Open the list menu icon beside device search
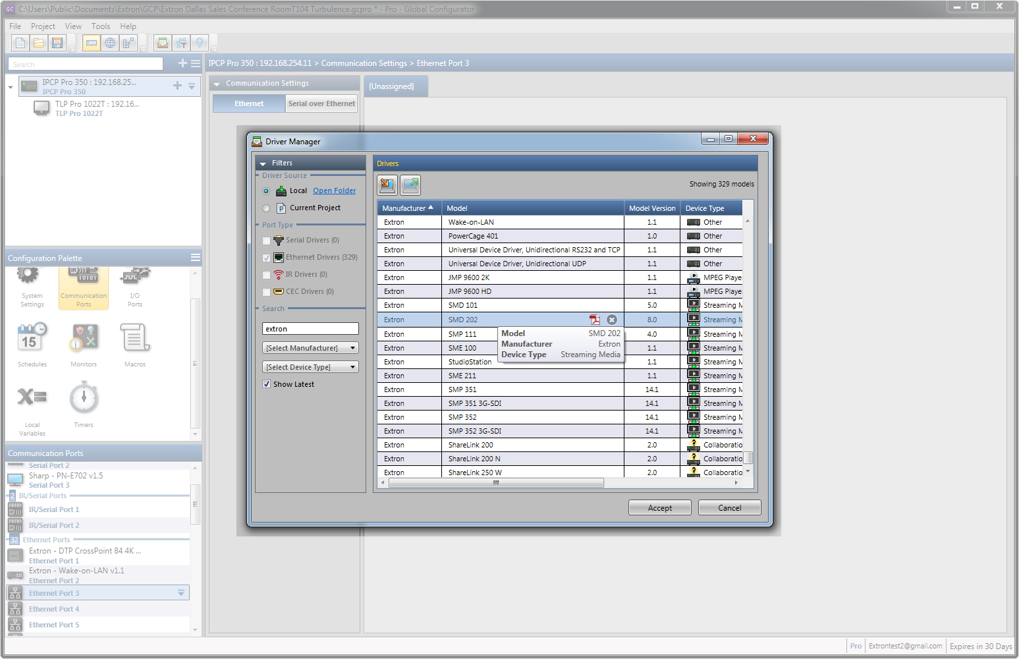 pyautogui.click(x=196, y=63)
